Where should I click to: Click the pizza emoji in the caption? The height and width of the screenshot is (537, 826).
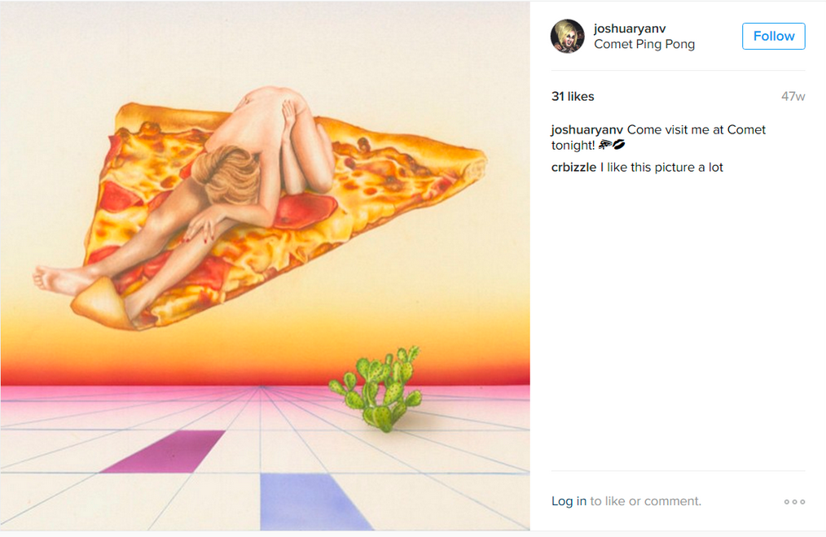[x=604, y=145]
